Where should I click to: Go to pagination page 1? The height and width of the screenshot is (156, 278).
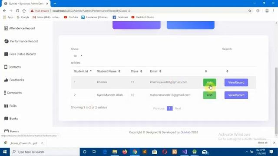[x=170, y=108]
